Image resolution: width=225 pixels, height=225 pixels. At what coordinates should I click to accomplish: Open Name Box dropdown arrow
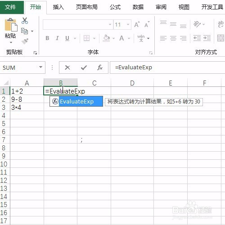[40, 67]
